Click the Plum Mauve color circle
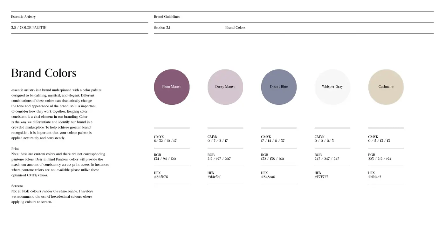The width and height of the screenshot is (445, 250). (172, 87)
